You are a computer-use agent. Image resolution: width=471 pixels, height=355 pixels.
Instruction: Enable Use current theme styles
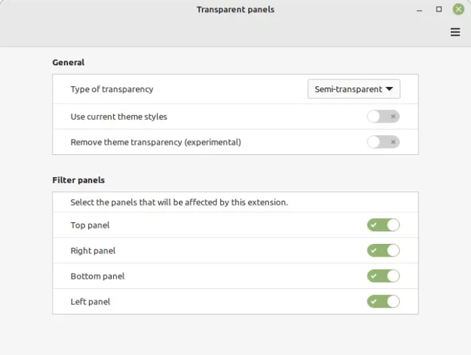(x=383, y=117)
